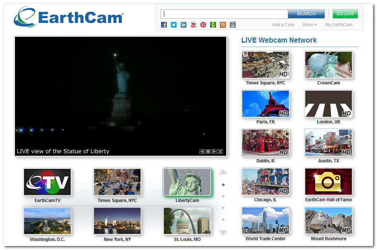Click the GO LIVE button

pos(345,14)
